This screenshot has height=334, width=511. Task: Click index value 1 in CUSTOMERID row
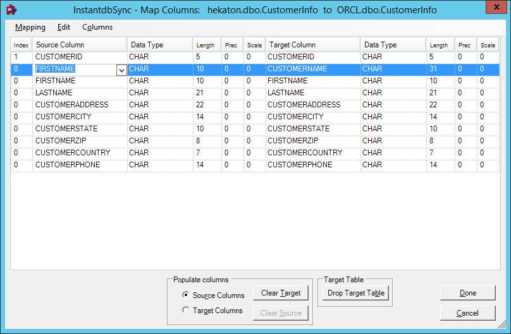(x=22, y=57)
